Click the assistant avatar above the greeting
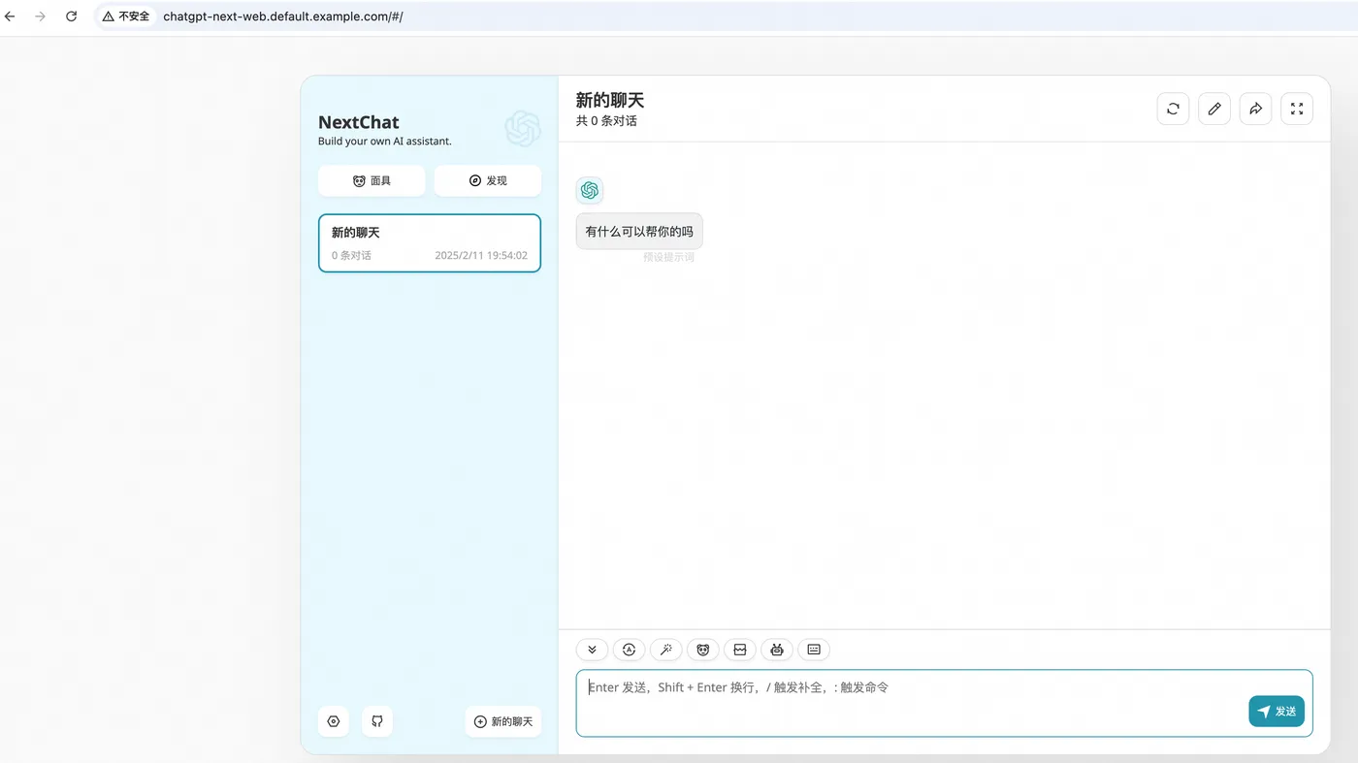The height and width of the screenshot is (763, 1358). tap(590, 190)
